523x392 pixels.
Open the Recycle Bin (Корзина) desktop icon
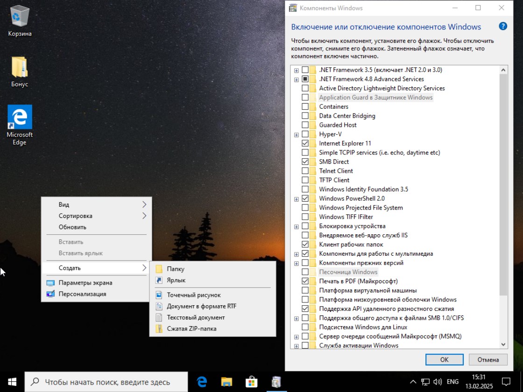pyautogui.click(x=20, y=21)
